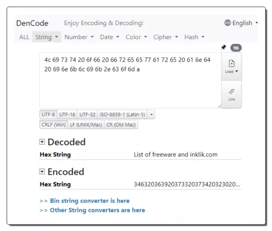This screenshot has height=231, width=272.
Task: Open the Number menu
Action: tap(79, 37)
